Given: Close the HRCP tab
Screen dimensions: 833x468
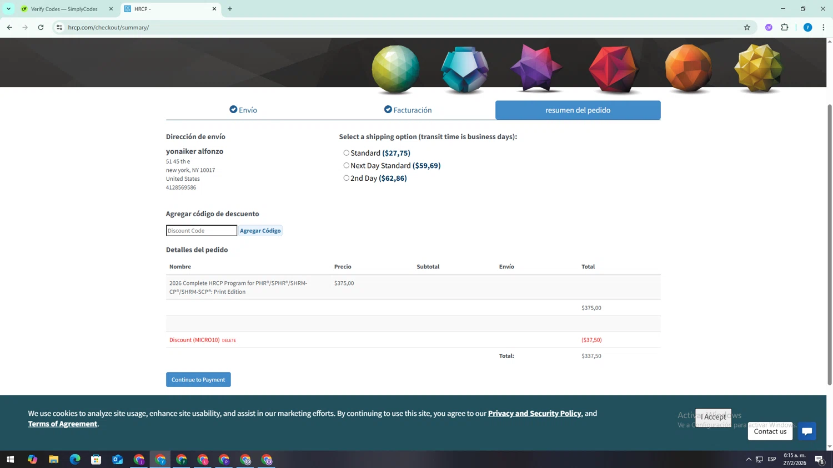Looking at the screenshot, I should pos(214,9).
